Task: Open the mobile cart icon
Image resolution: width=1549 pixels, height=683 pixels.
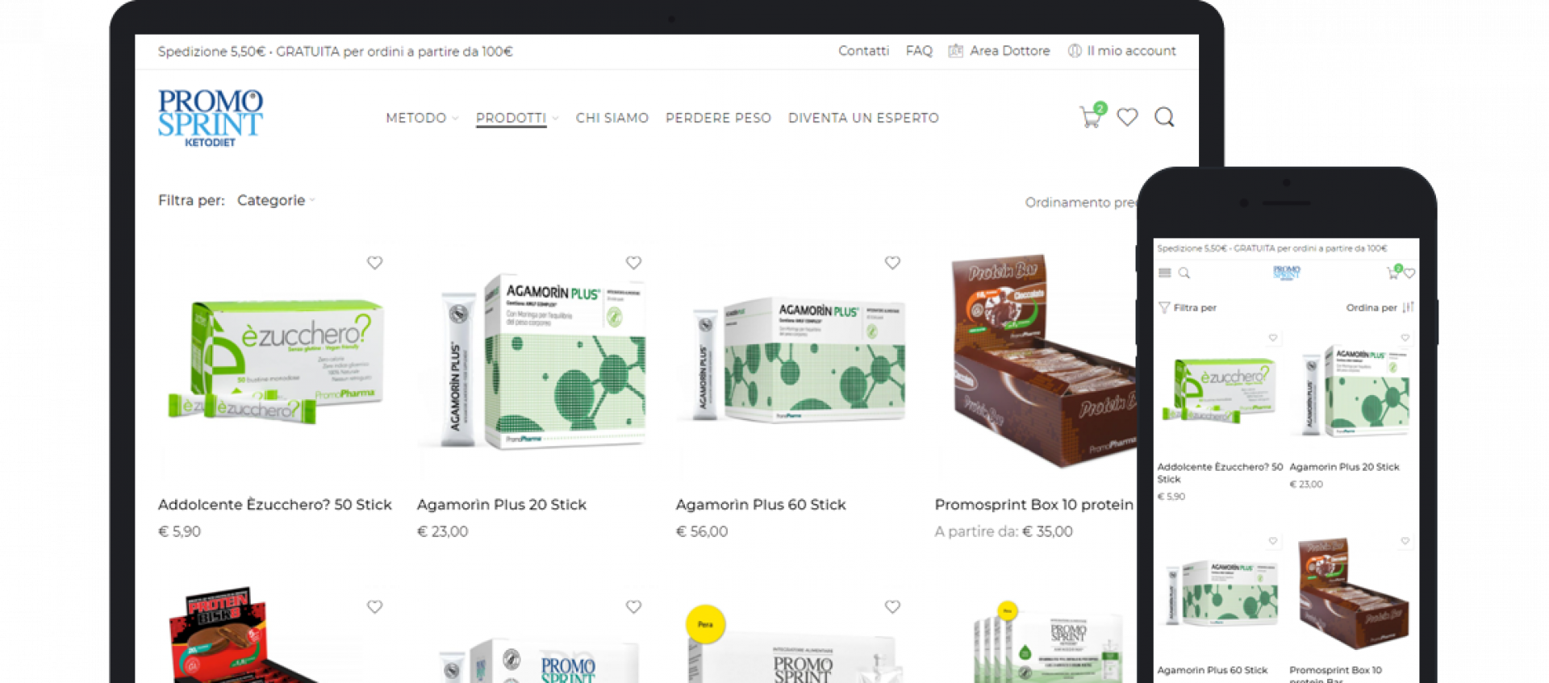Action: (1393, 273)
